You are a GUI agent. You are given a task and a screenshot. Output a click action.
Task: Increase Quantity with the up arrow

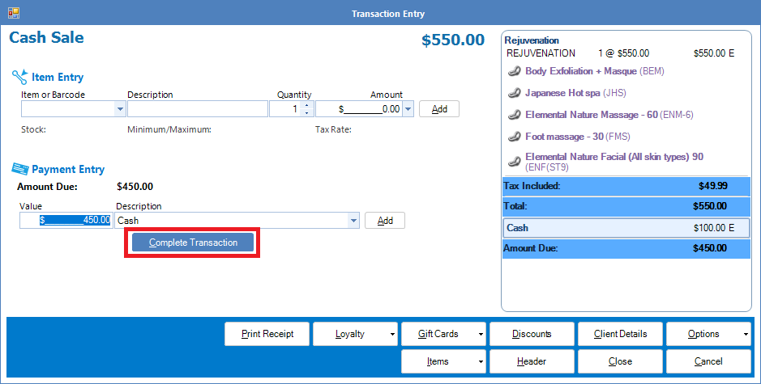pyautogui.click(x=306, y=105)
